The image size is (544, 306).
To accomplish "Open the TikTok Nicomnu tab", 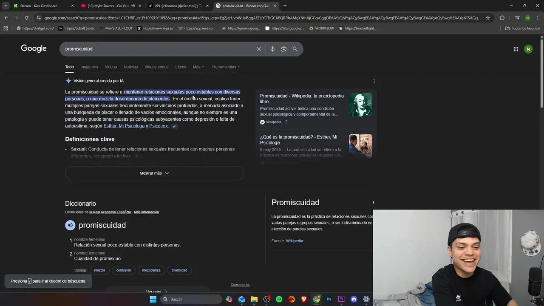I will click(178, 6).
